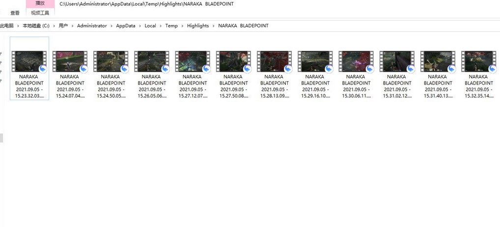Click the file name ending 15.31.40.13
This screenshot has height=227, width=500.
point(437,86)
